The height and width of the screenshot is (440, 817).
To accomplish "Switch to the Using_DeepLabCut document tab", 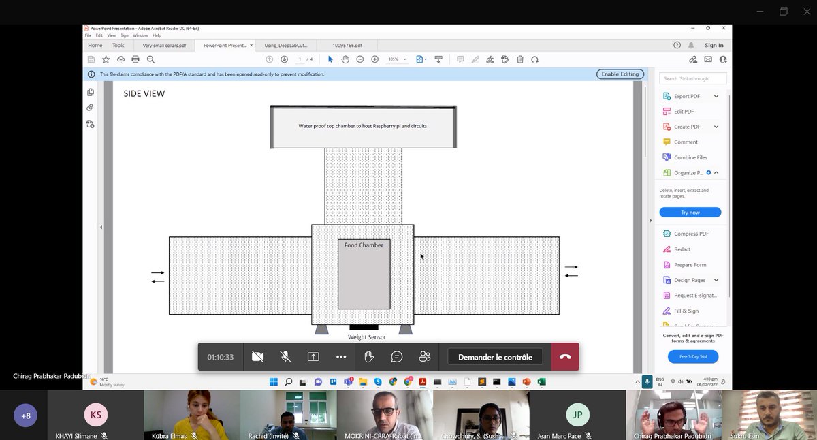I will [x=286, y=45].
